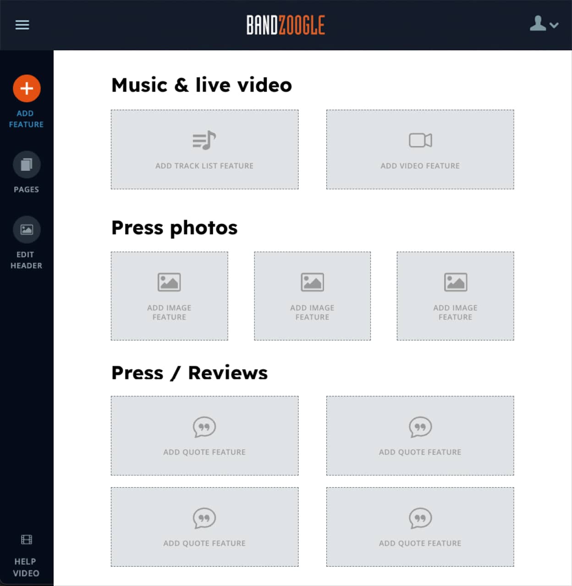This screenshot has height=586, width=572.
Task: Expand the account dropdown chevron
Action: [554, 25]
